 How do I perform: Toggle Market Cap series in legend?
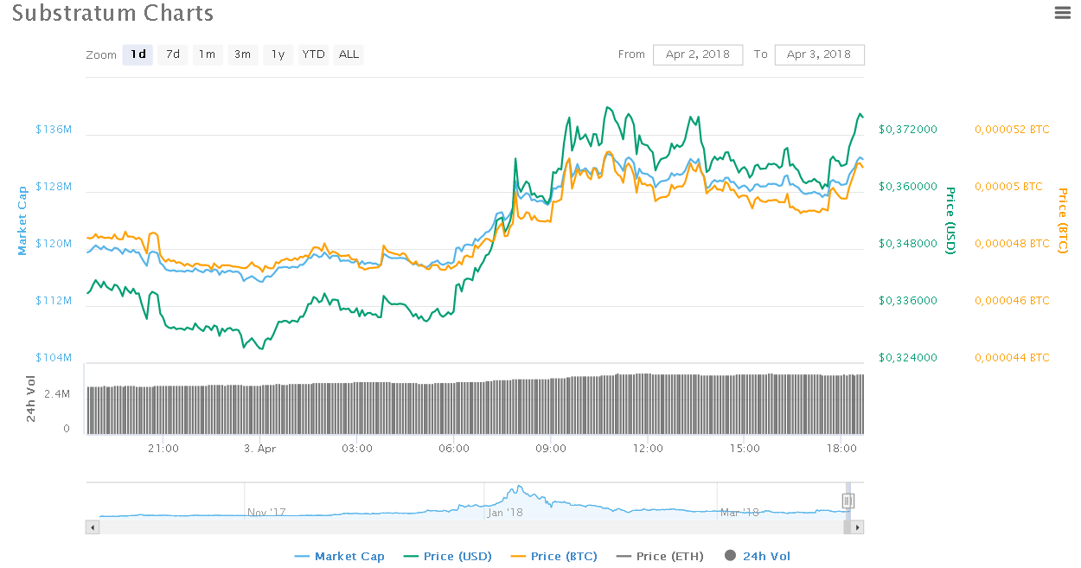coord(339,556)
